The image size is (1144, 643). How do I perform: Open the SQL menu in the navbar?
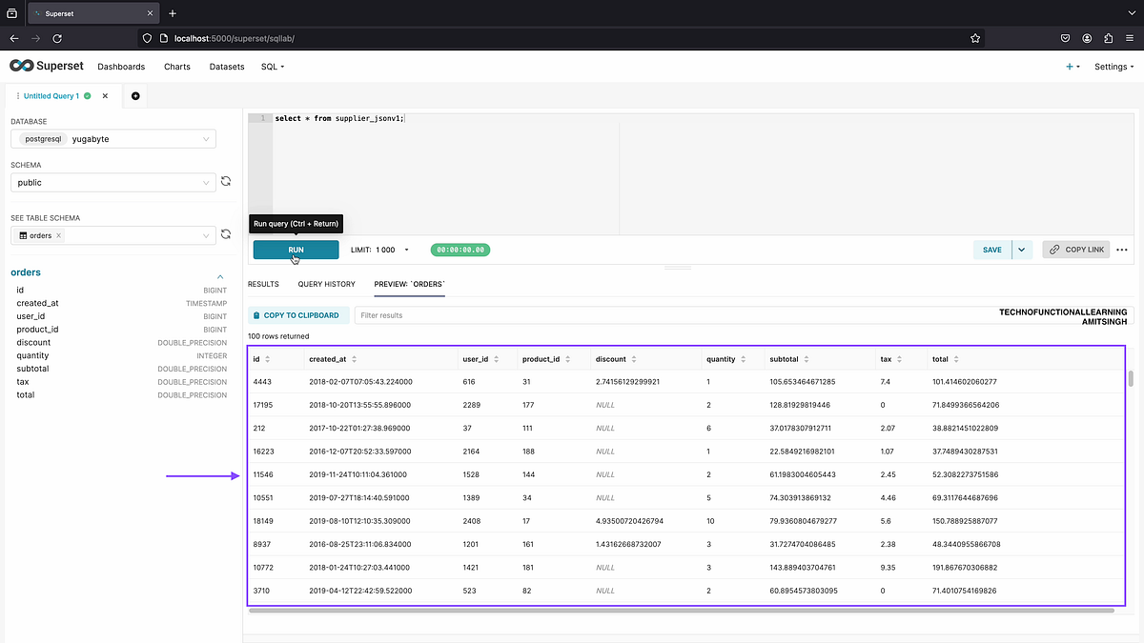coord(272,66)
